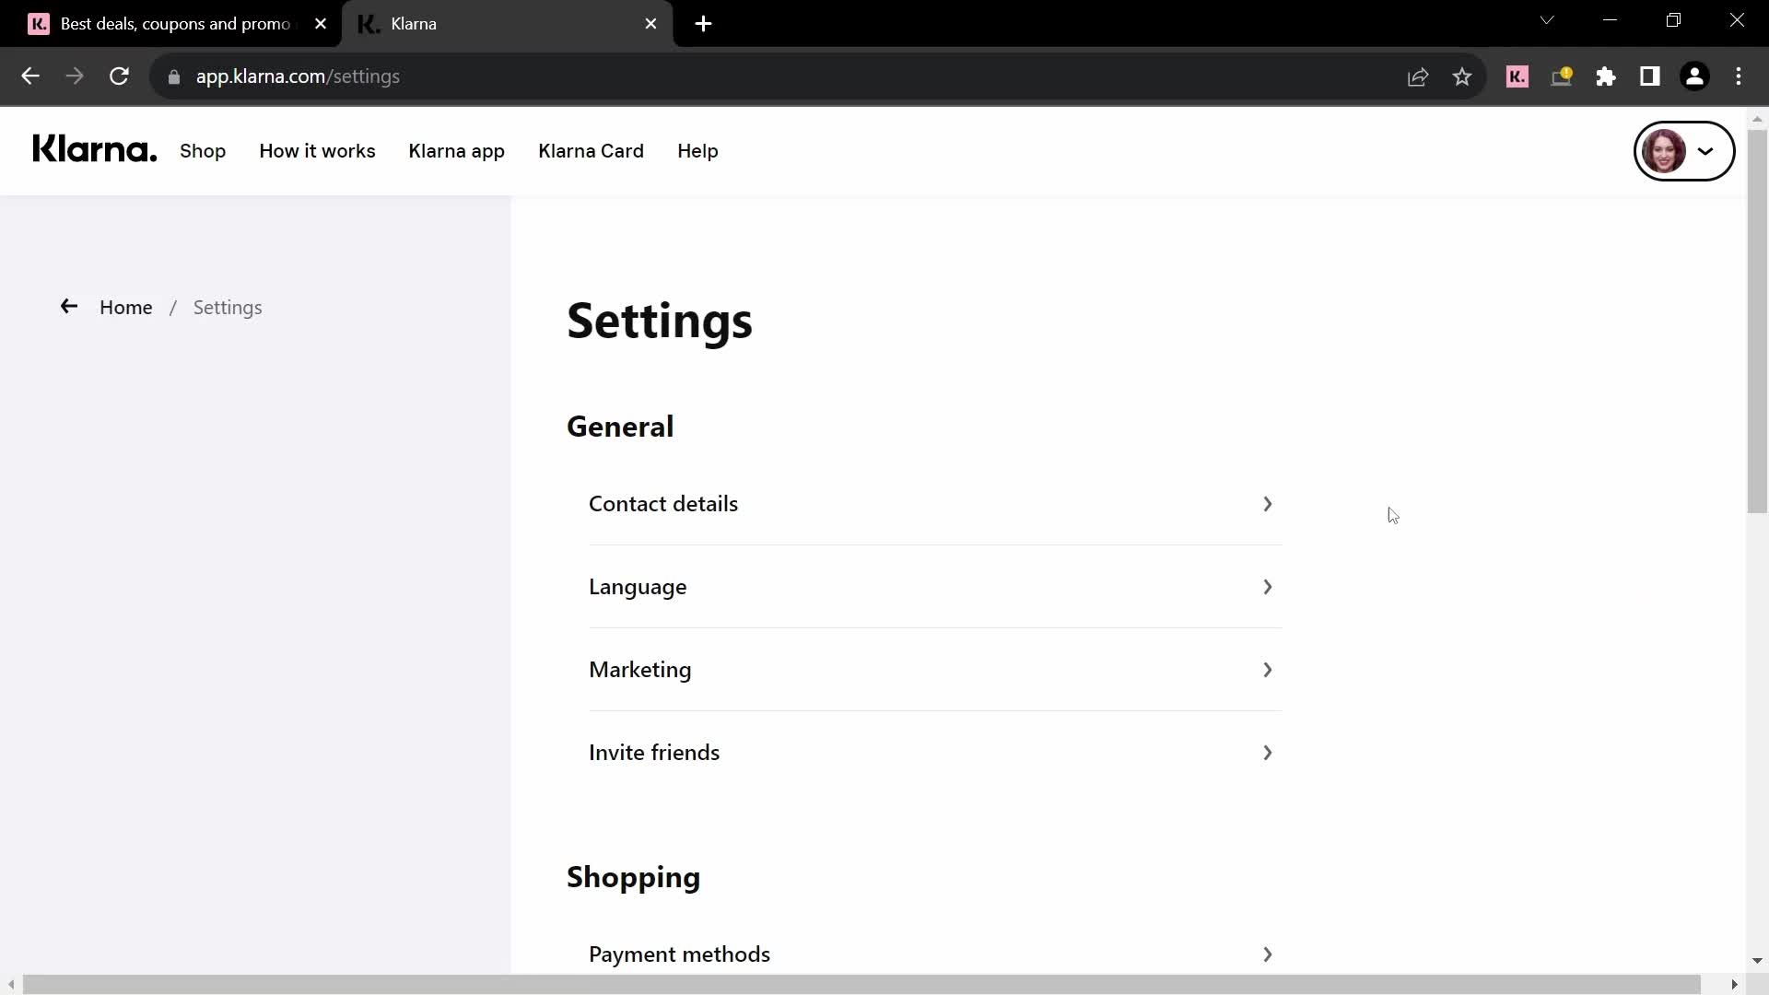The width and height of the screenshot is (1769, 995).
Task: Click the Shop menu item
Action: [x=203, y=151]
